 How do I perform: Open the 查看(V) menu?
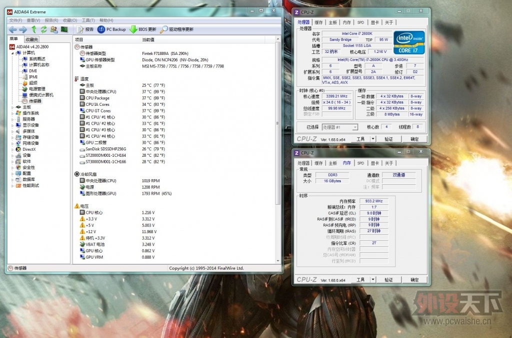33,20
